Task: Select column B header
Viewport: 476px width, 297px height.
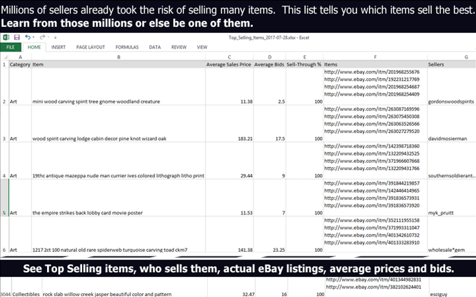Action: click(118, 57)
